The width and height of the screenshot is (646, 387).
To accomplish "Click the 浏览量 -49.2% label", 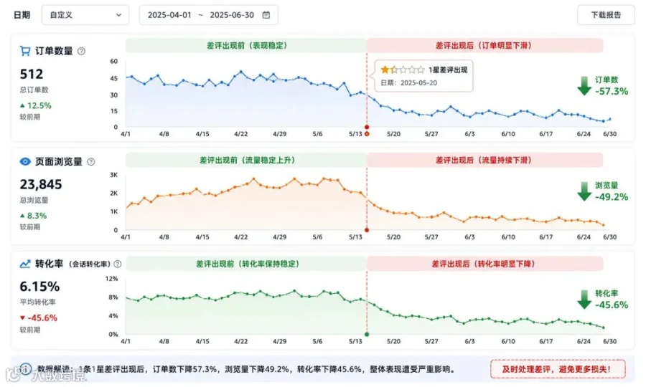I will point(612,191).
